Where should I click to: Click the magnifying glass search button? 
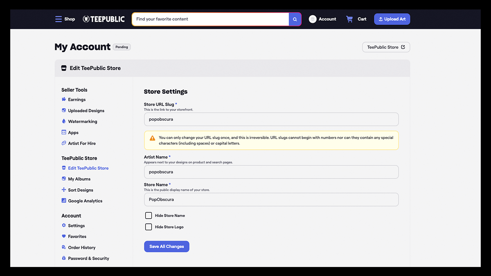click(295, 19)
